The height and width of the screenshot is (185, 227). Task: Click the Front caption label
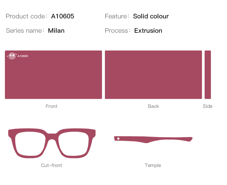(51, 106)
